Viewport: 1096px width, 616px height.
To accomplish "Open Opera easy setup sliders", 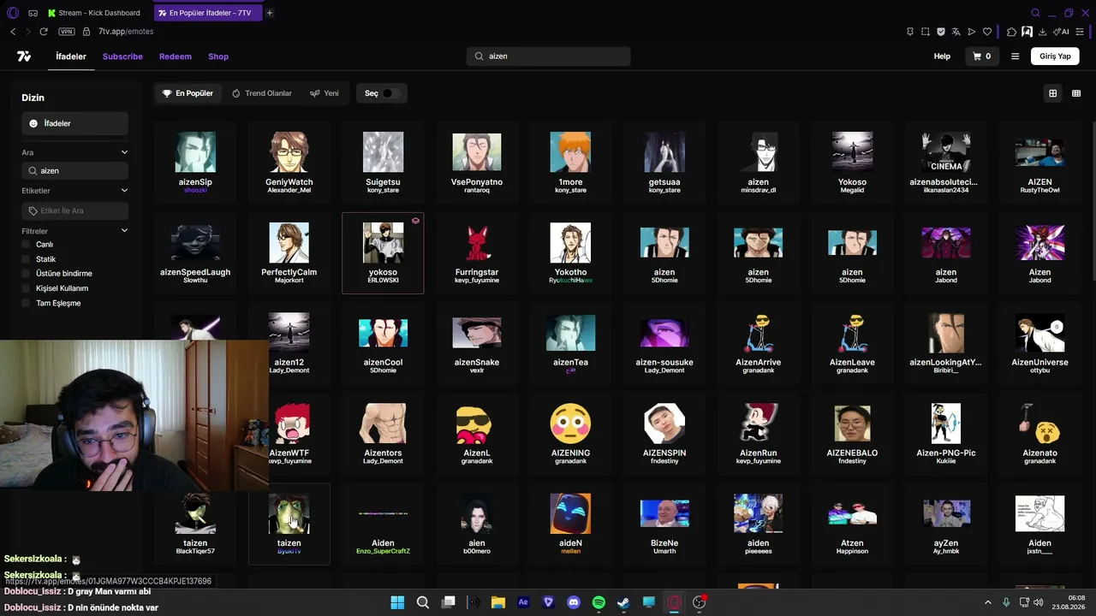I will 1080,32.
